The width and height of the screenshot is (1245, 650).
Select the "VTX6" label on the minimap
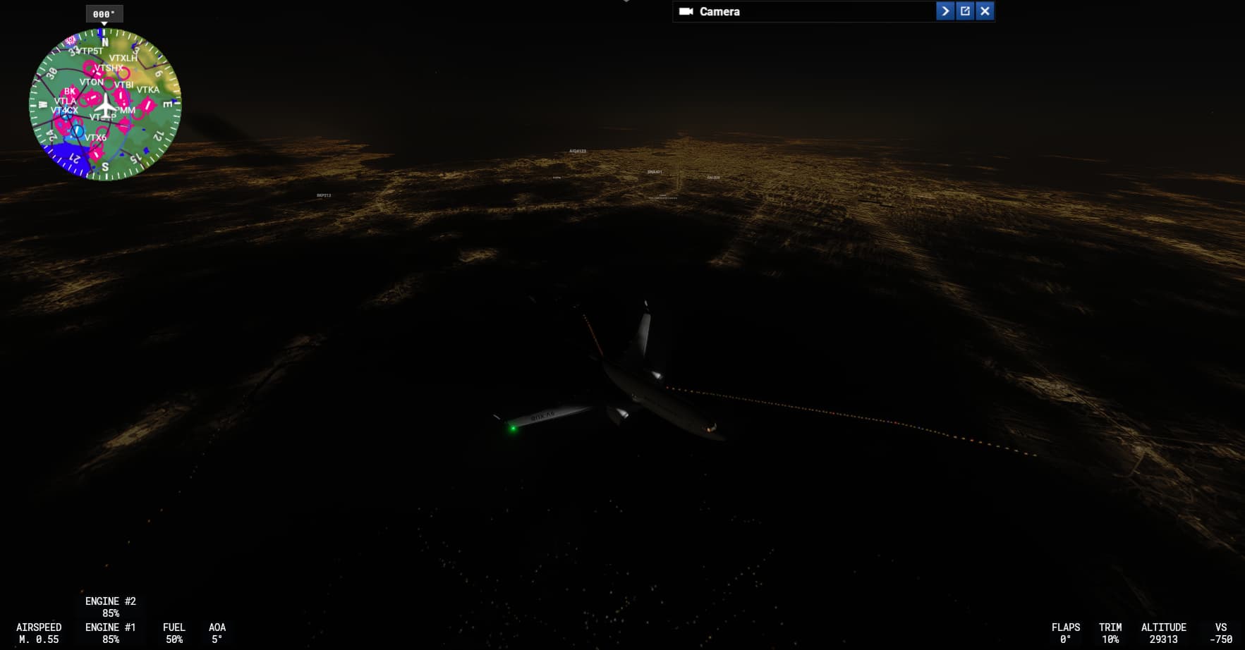point(96,137)
